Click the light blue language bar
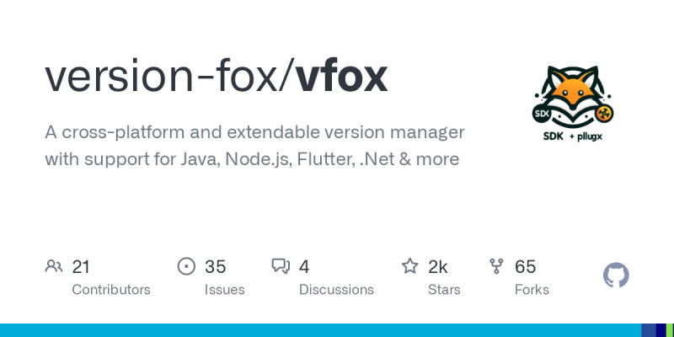 pos(320,330)
